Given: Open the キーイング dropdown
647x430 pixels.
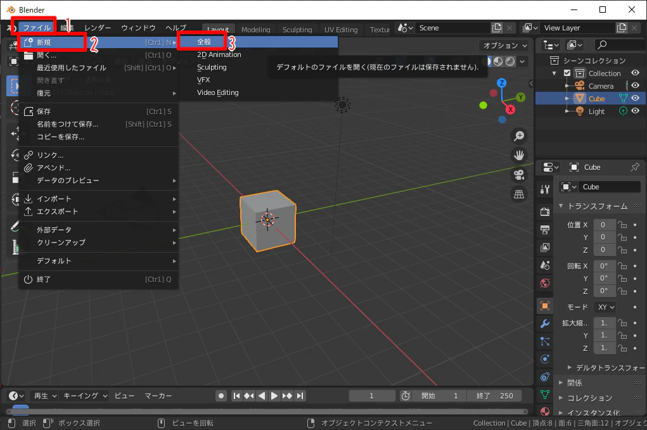Looking at the screenshot, I should point(84,396).
